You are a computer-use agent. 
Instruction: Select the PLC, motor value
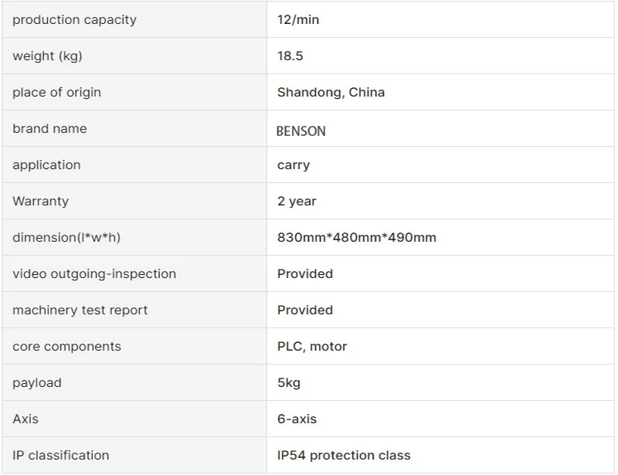[x=312, y=346]
